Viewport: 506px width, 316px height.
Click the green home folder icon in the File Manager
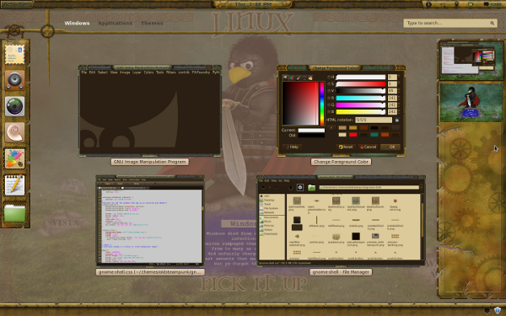coord(311,187)
